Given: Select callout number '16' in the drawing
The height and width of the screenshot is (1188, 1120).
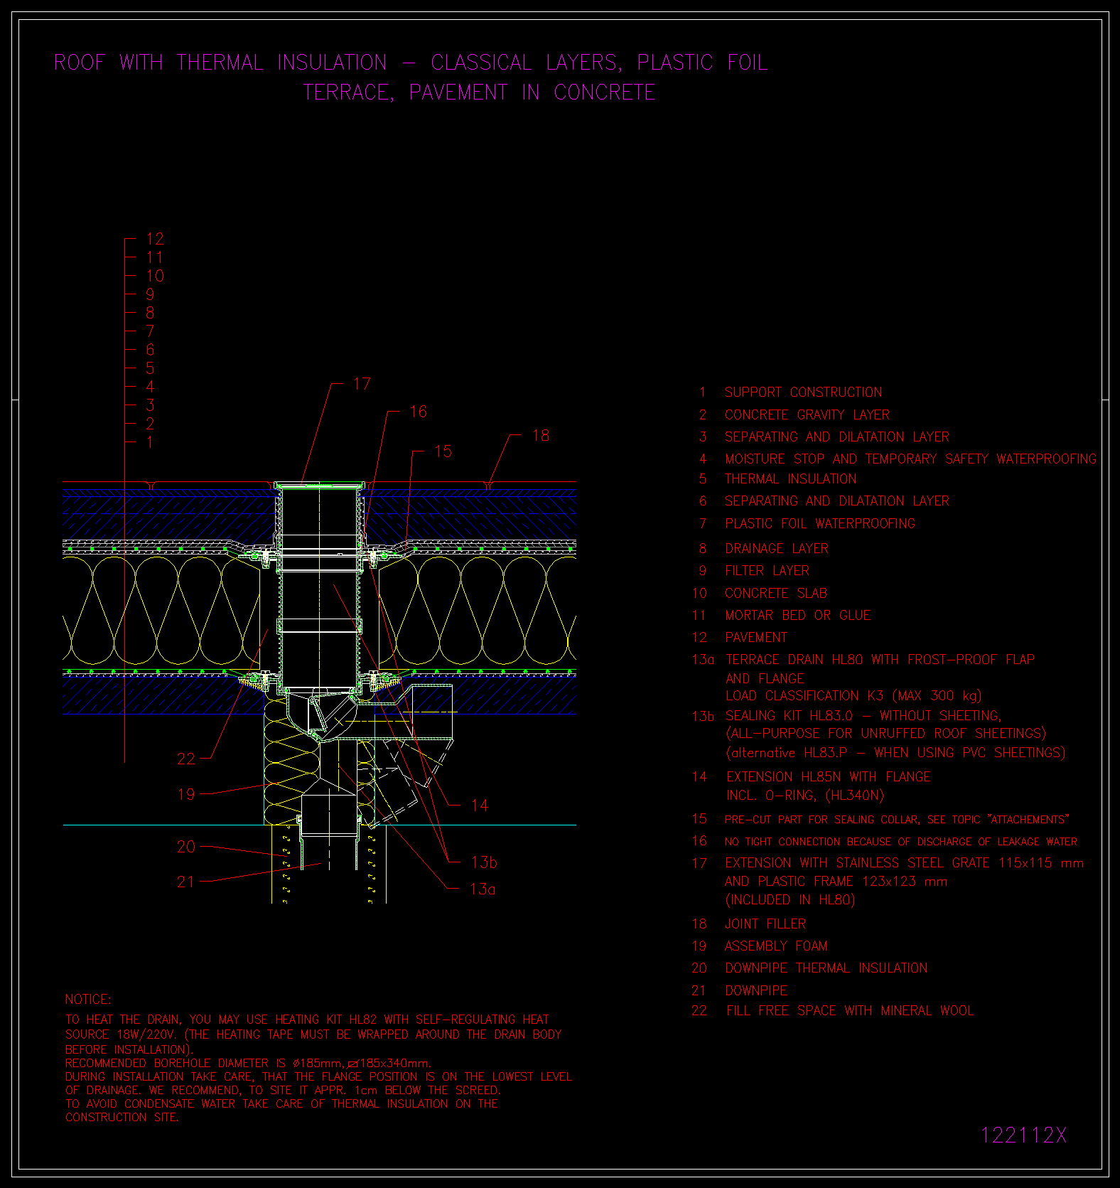Looking at the screenshot, I should click(x=419, y=412).
